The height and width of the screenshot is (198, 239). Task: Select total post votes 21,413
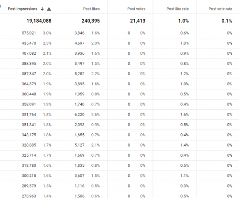click(138, 21)
